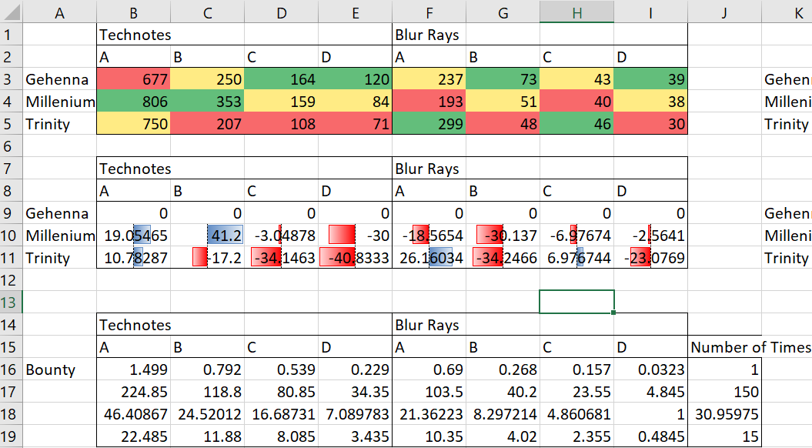Viewport: 812px width, 448px height.
Task: Select the cell containing 806
Action: [x=134, y=101]
